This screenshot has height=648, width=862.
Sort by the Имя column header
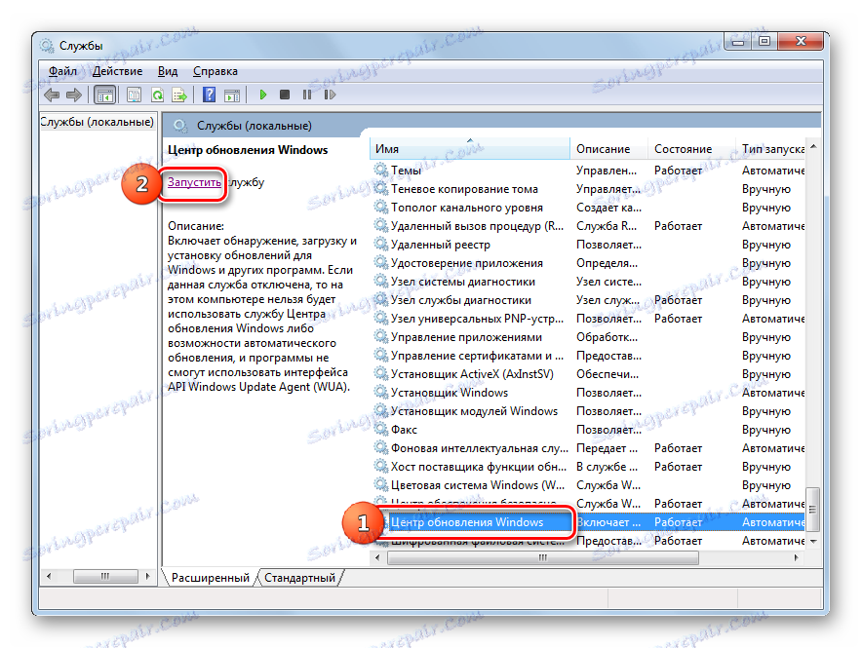click(x=469, y=149)
